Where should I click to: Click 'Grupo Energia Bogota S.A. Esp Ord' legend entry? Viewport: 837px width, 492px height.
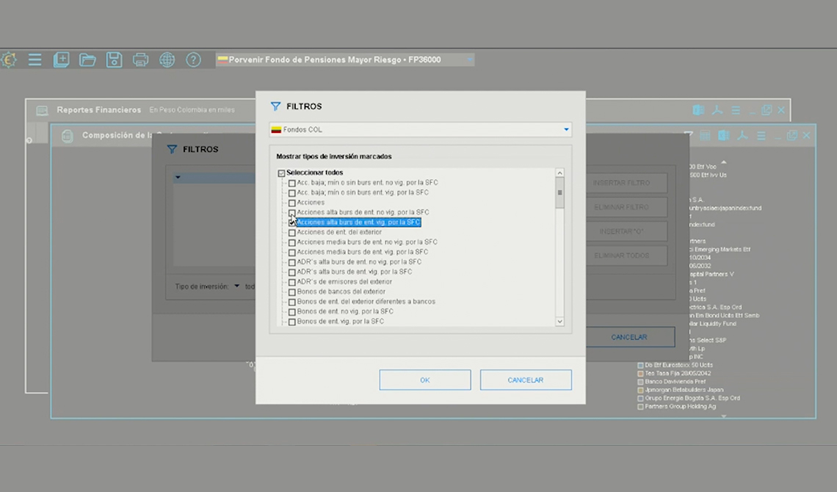tap(689, 398)
